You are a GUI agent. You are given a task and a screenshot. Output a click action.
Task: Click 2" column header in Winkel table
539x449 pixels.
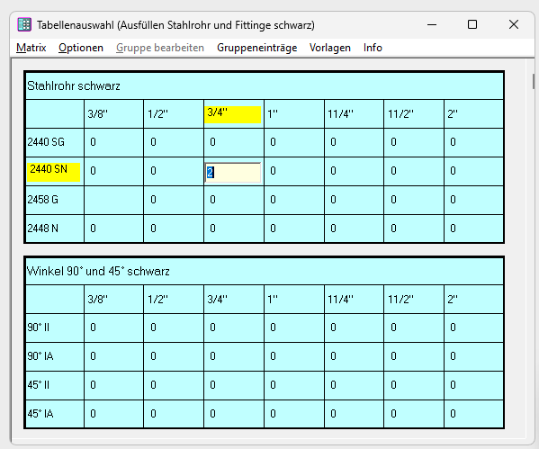(x=473, y=299)
